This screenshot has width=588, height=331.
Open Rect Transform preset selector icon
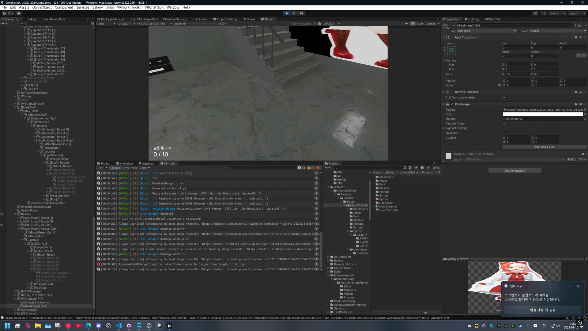(581, 37)
